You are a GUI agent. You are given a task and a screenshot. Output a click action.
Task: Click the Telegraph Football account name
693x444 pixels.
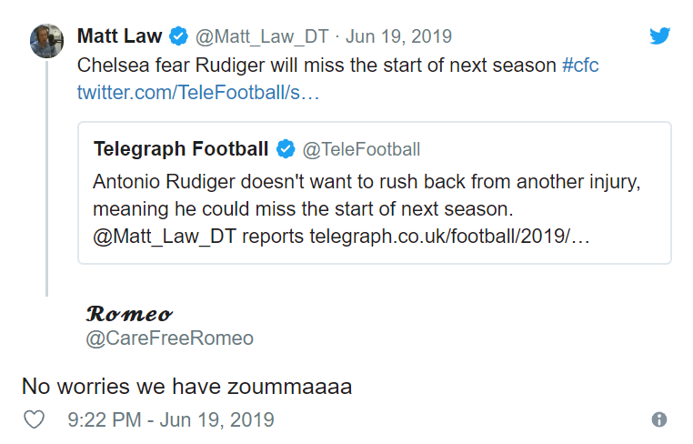point(181,149)
